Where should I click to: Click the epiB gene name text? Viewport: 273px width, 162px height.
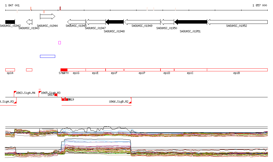click(237, 73)
